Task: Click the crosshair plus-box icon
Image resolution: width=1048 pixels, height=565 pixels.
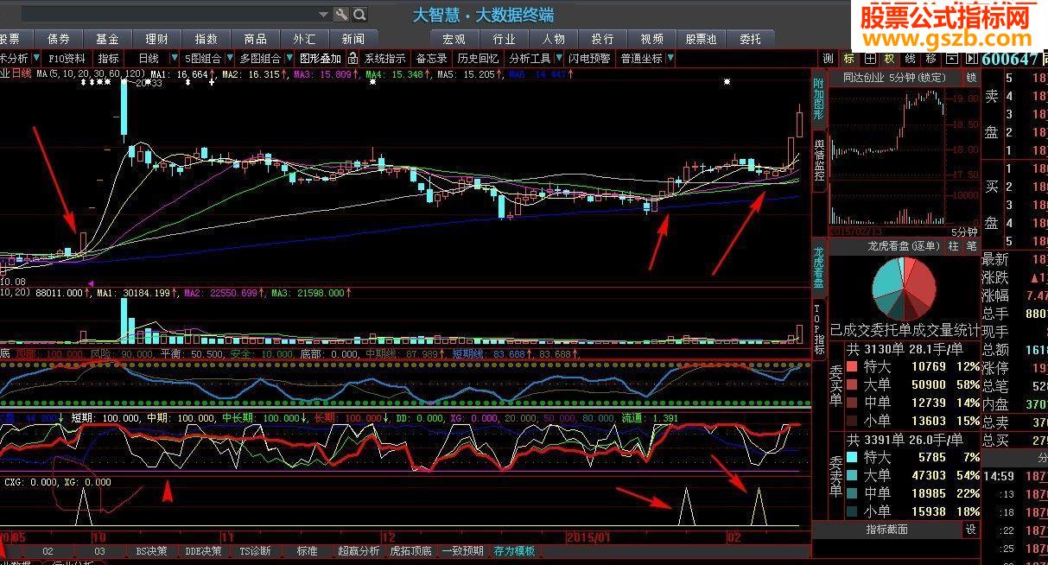Action: tap(869, 59)
